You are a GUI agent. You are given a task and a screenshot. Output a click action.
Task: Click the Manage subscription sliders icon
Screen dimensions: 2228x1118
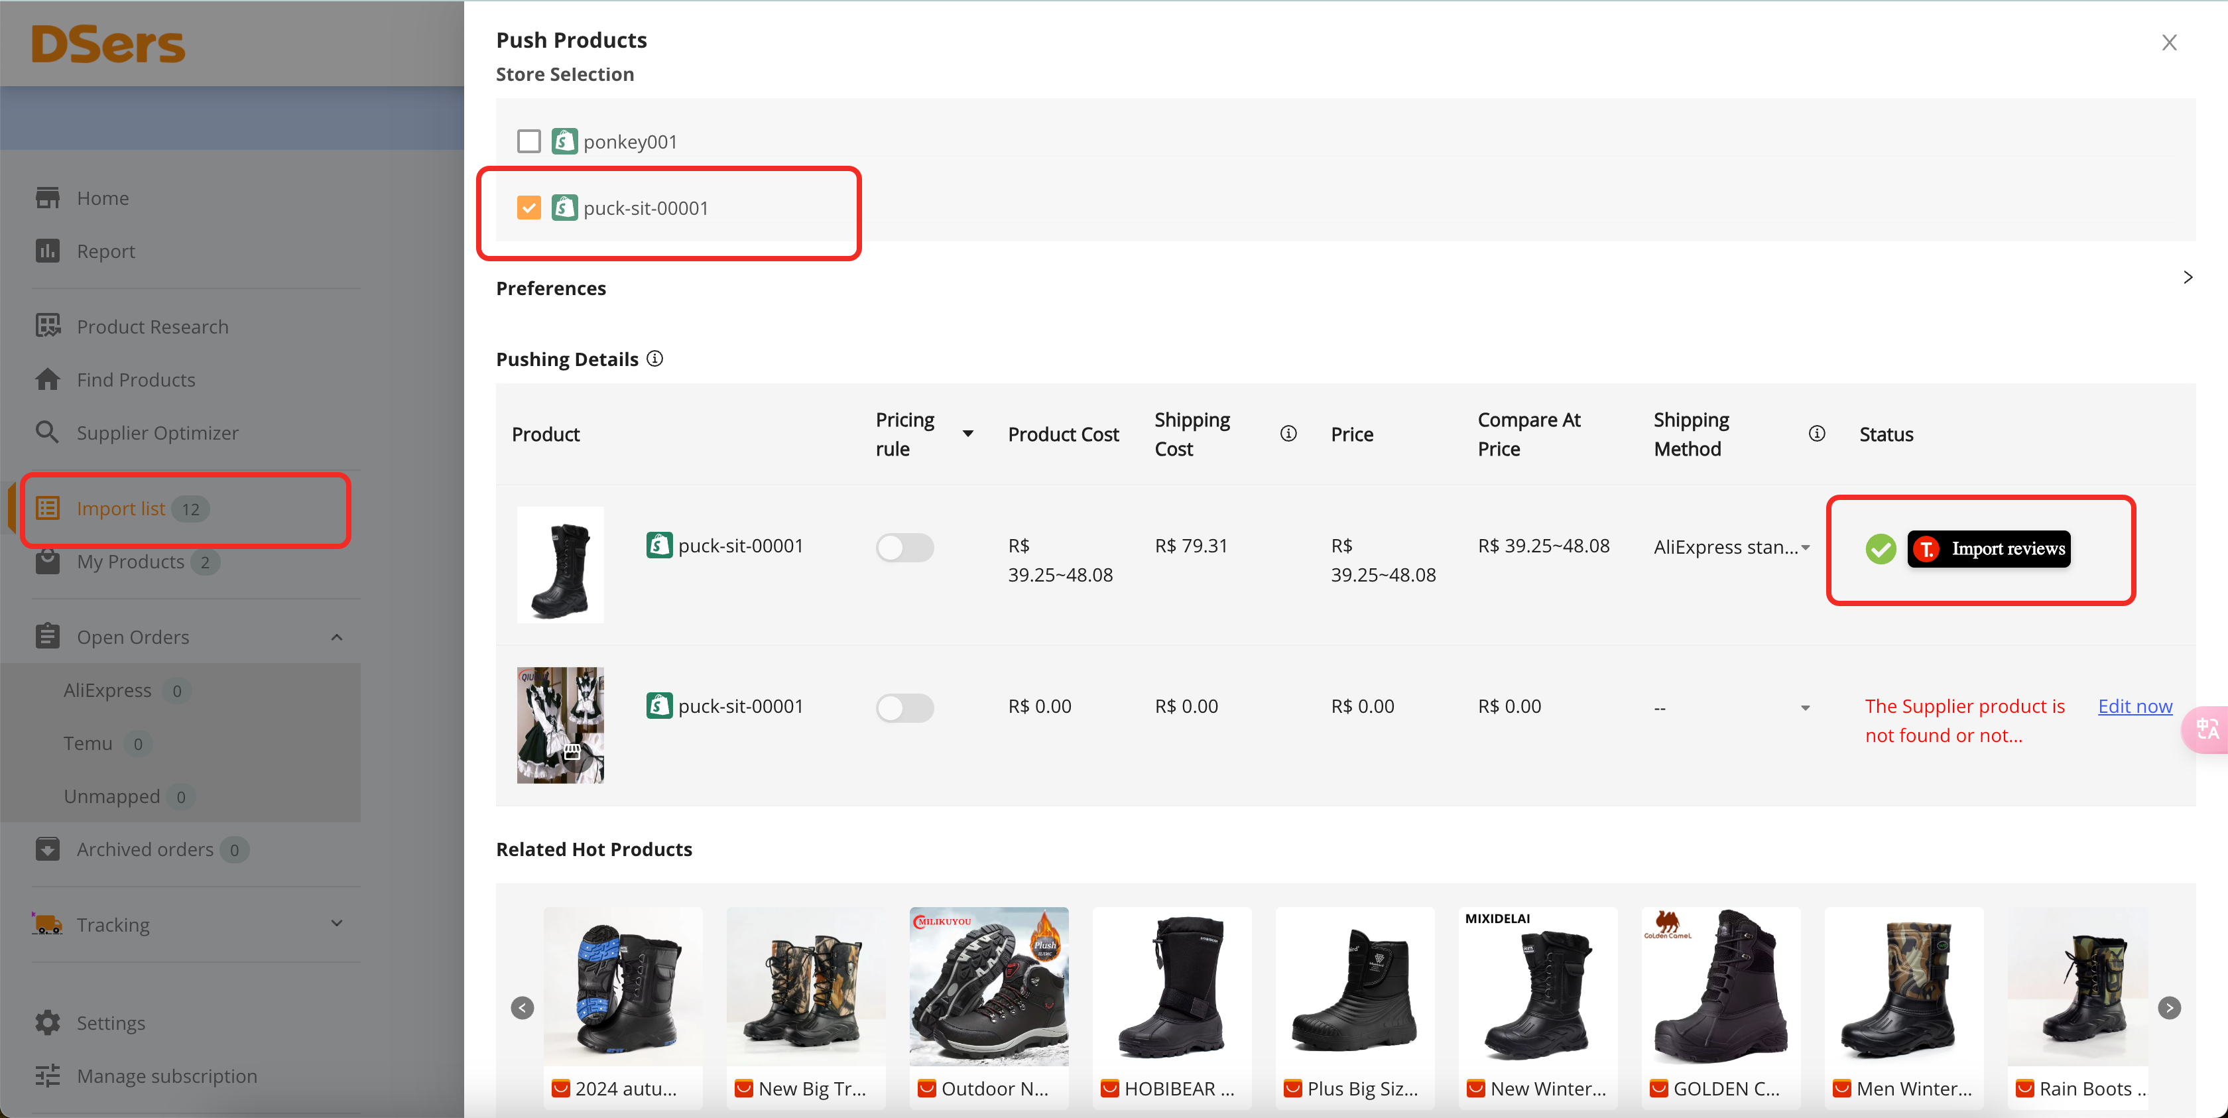pos(48,1075)
